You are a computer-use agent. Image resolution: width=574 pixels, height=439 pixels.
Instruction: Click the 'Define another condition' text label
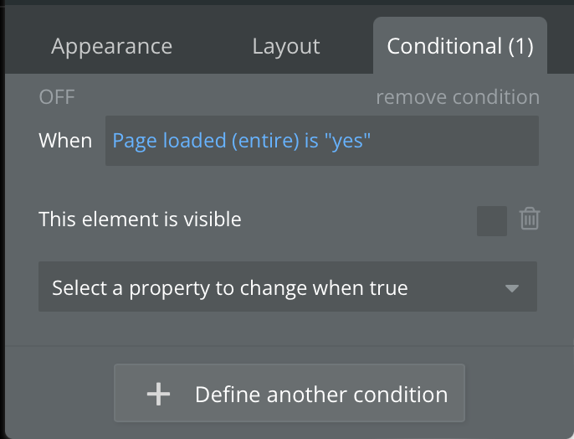pos(321,394)
